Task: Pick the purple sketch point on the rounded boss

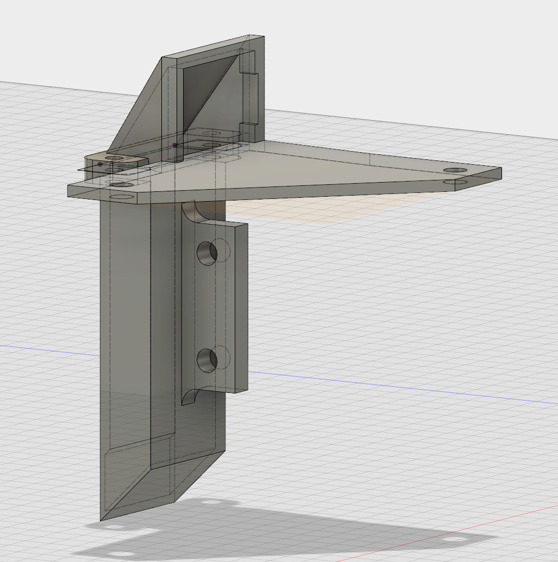Action: 100,165
